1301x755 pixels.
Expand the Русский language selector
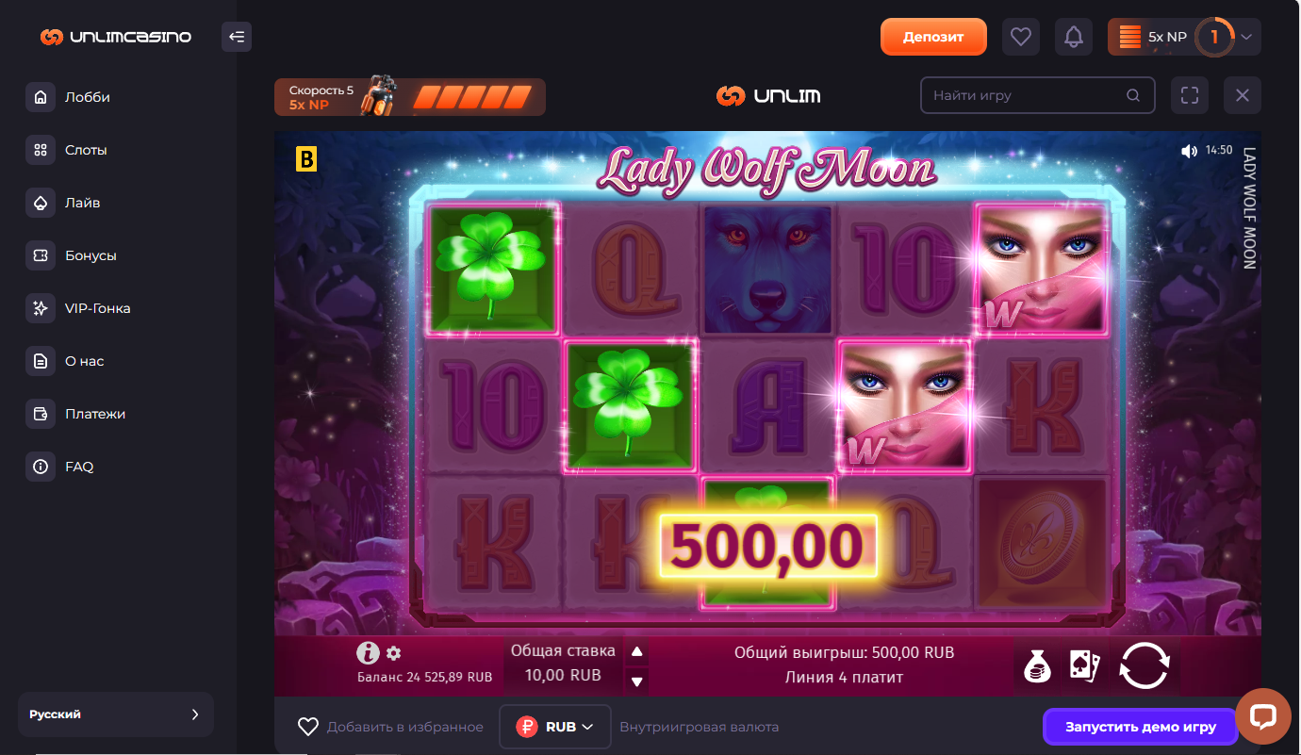point(116,714)
